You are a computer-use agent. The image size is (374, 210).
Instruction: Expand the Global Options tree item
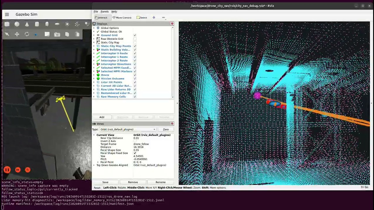coord(94,28)
